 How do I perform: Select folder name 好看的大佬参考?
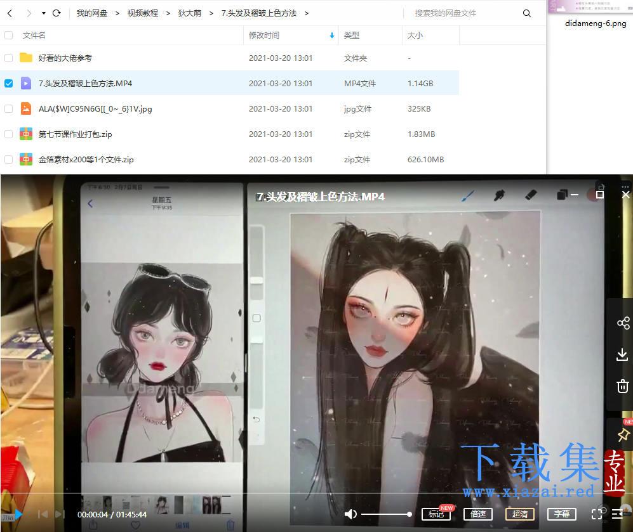click(x=65, y=58)
